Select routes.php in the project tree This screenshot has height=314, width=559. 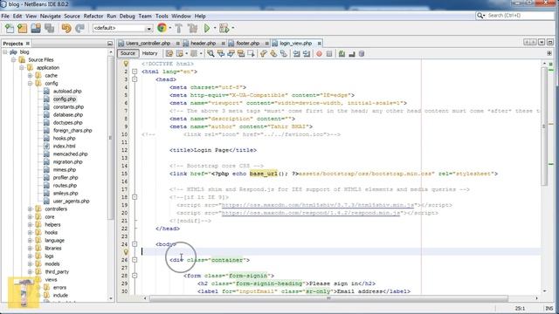65,186
